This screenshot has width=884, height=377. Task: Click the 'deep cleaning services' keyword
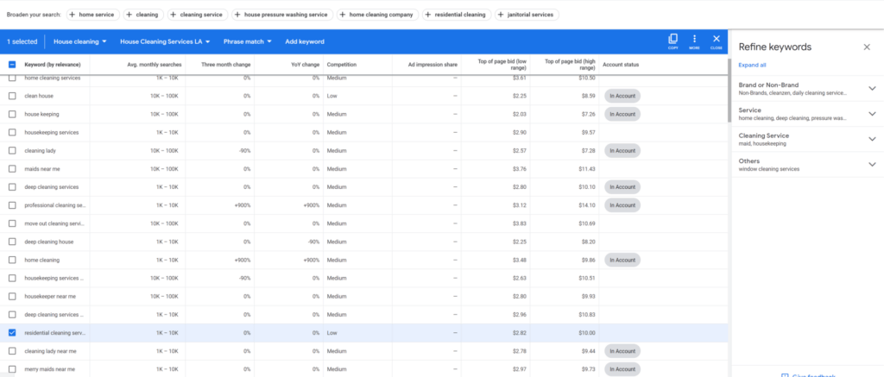51,187
